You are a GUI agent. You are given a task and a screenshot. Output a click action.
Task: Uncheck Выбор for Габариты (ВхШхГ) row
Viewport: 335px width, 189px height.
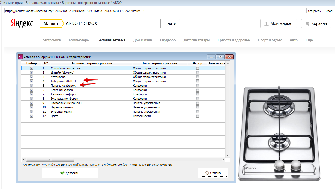click(31, 81)
